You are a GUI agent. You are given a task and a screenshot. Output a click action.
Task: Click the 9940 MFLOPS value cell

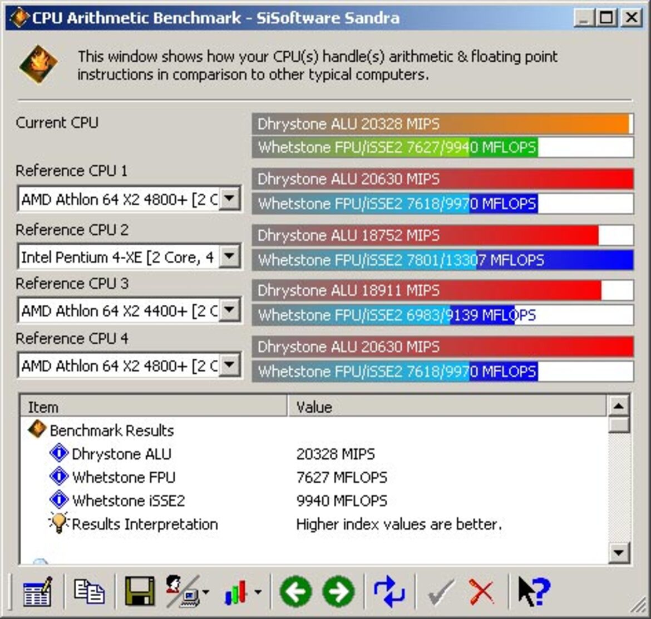342,501
